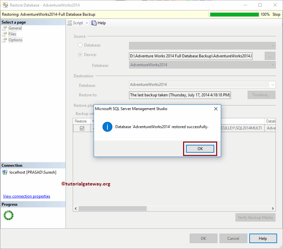This screenshot has height=249, width=283.
Task: Click the bottom Help button
Action: (263, 238)
